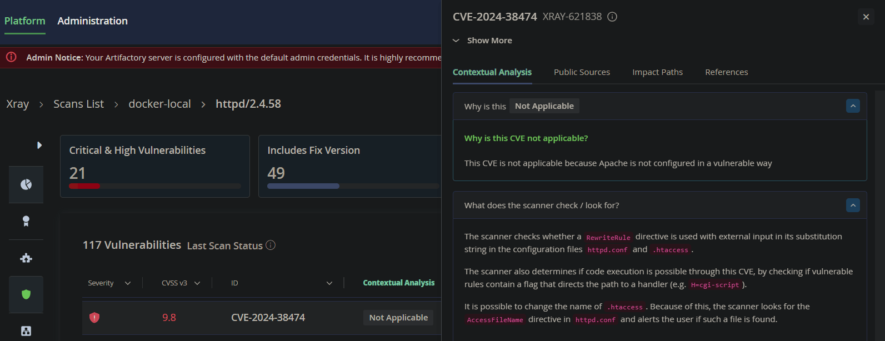
Task: Click the CVE-2024-38474 ID in the table row
Action: pyautogui.click(x=268, y=318)
